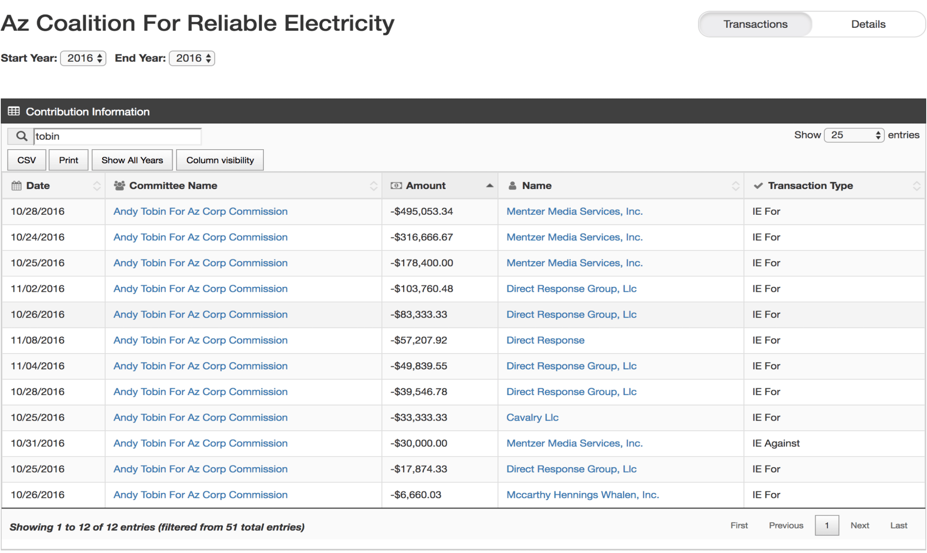Open Mentzer Media Services link in -$495,053.34 row
This screenshot has height=553, width=927.
(x=575, y=211)
